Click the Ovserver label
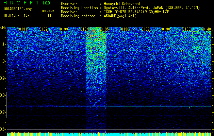 pyautogui.click(x=69, y=4)
